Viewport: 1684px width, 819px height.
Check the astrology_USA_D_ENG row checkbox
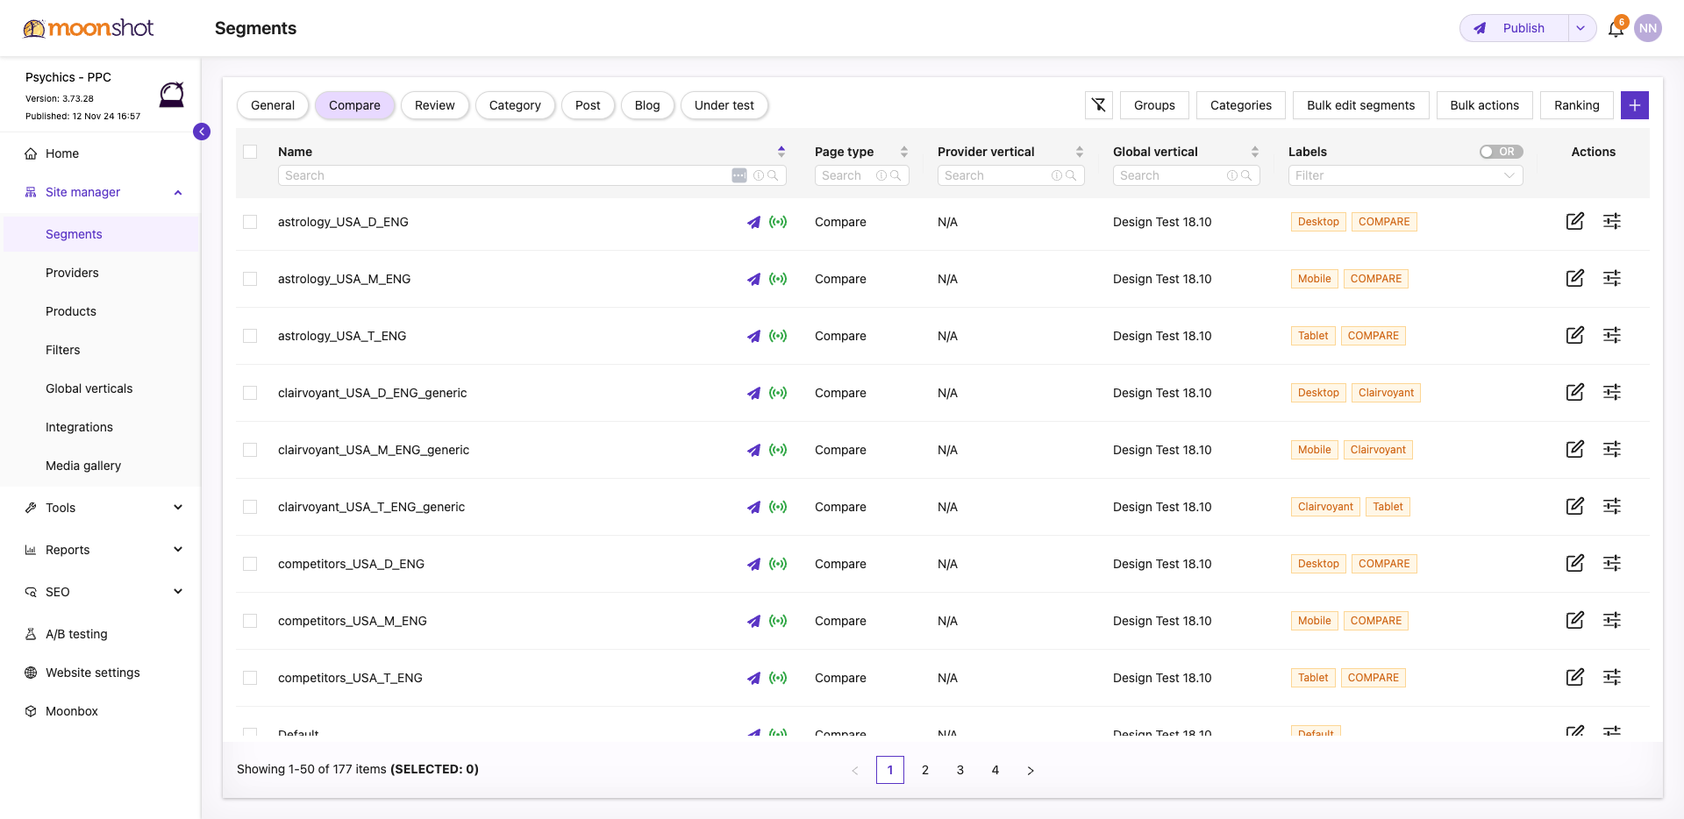250,222
